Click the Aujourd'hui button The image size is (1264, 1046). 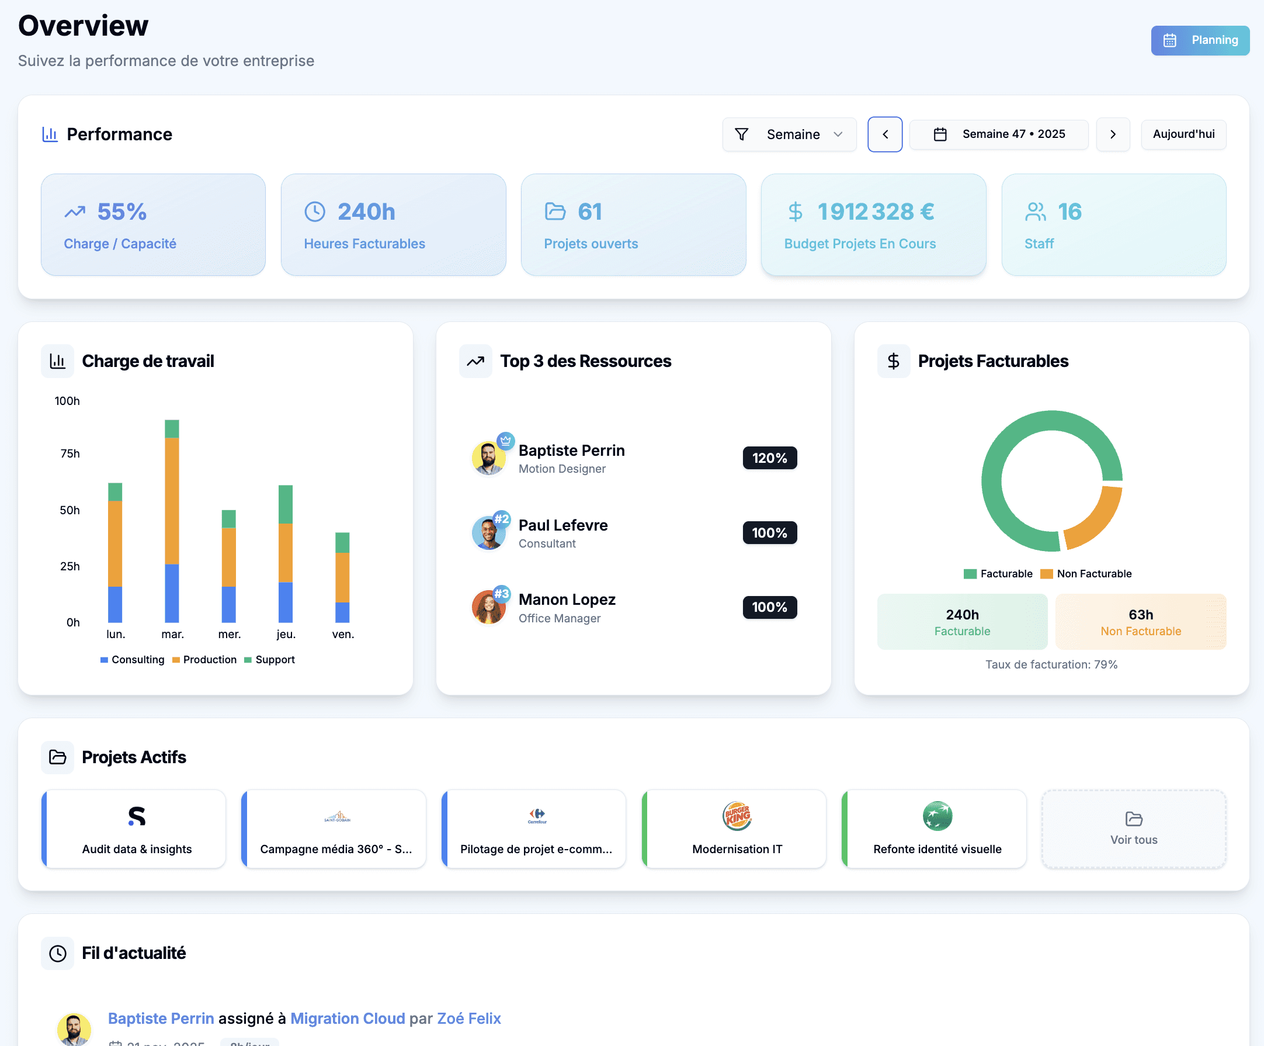point(1183,134)
